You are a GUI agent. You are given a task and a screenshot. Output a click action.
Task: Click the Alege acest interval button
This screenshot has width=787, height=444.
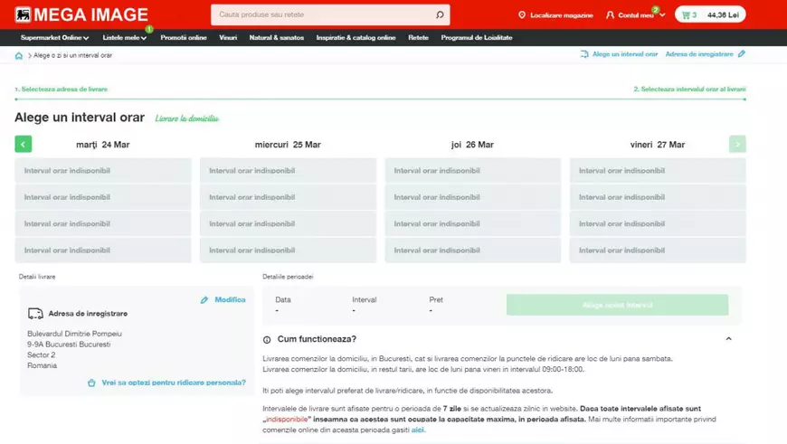[617, 306]
